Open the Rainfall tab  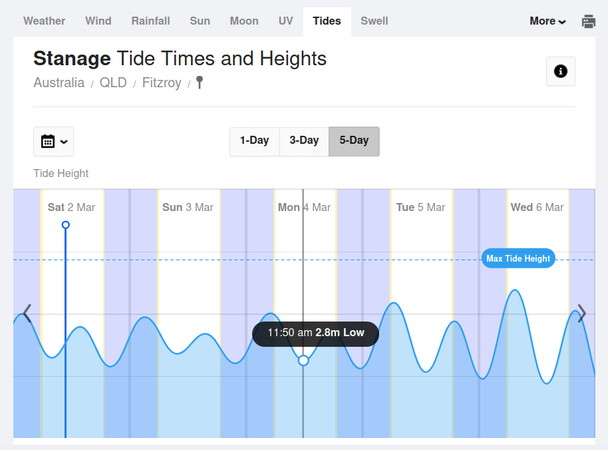pyautogui.click(x=150, y=21)
